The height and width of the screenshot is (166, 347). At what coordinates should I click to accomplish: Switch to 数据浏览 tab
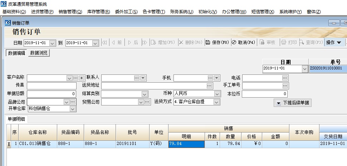pyautogui.click(x=39, y=53)
